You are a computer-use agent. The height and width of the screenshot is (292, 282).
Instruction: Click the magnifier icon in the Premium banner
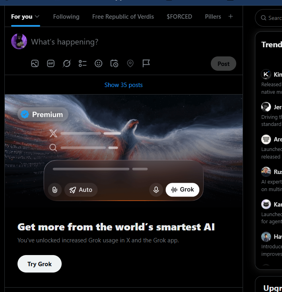tap(53, 148)
